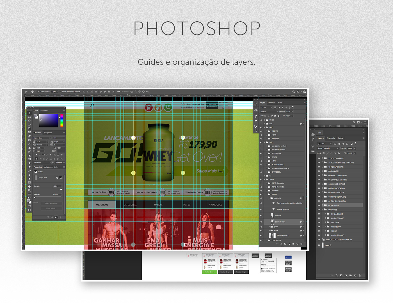Open Auto-Select Layer dropdown

(55, 92)
